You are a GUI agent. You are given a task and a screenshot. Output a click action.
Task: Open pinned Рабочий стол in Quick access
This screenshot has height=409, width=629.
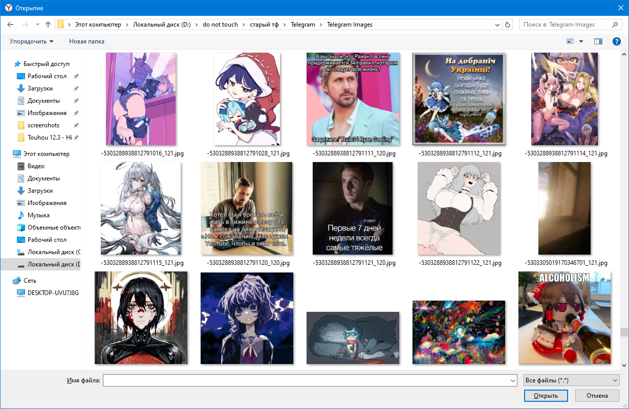47,76
